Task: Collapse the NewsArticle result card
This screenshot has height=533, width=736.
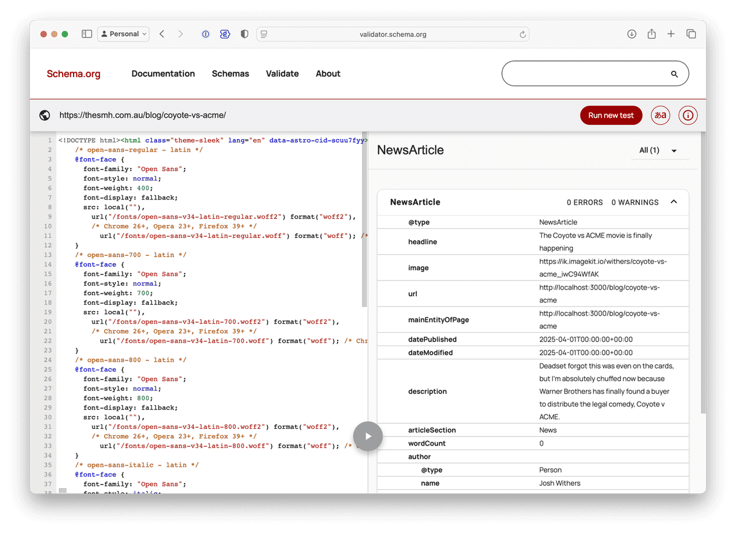Action: click(x=674, y=202)
